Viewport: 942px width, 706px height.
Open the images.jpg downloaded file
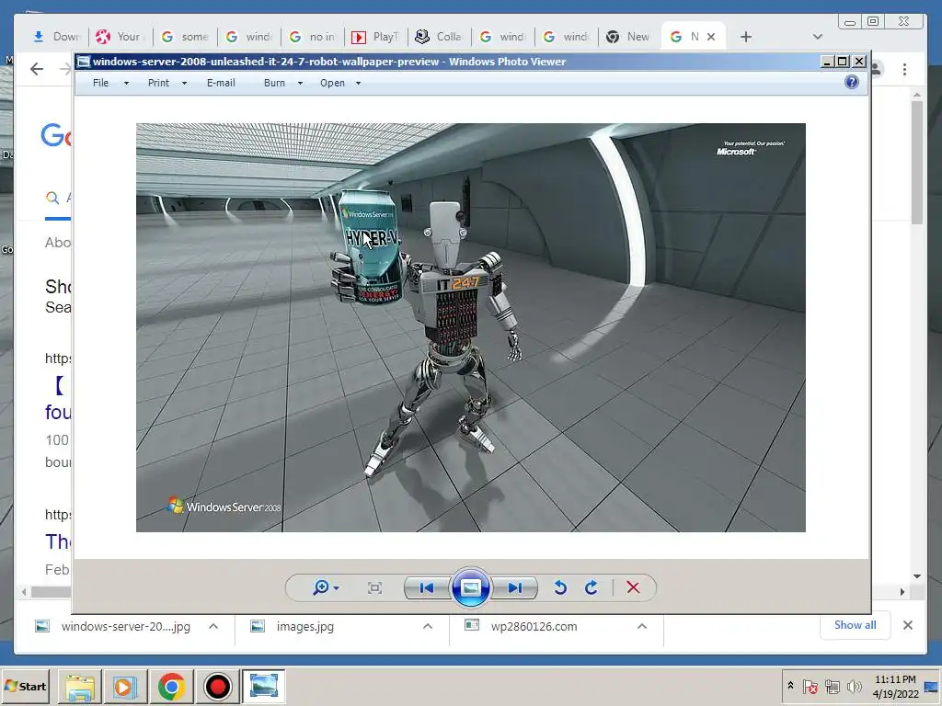click(293, 626)
